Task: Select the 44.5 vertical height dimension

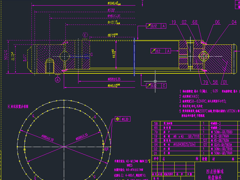Action: tap(113, 54)
